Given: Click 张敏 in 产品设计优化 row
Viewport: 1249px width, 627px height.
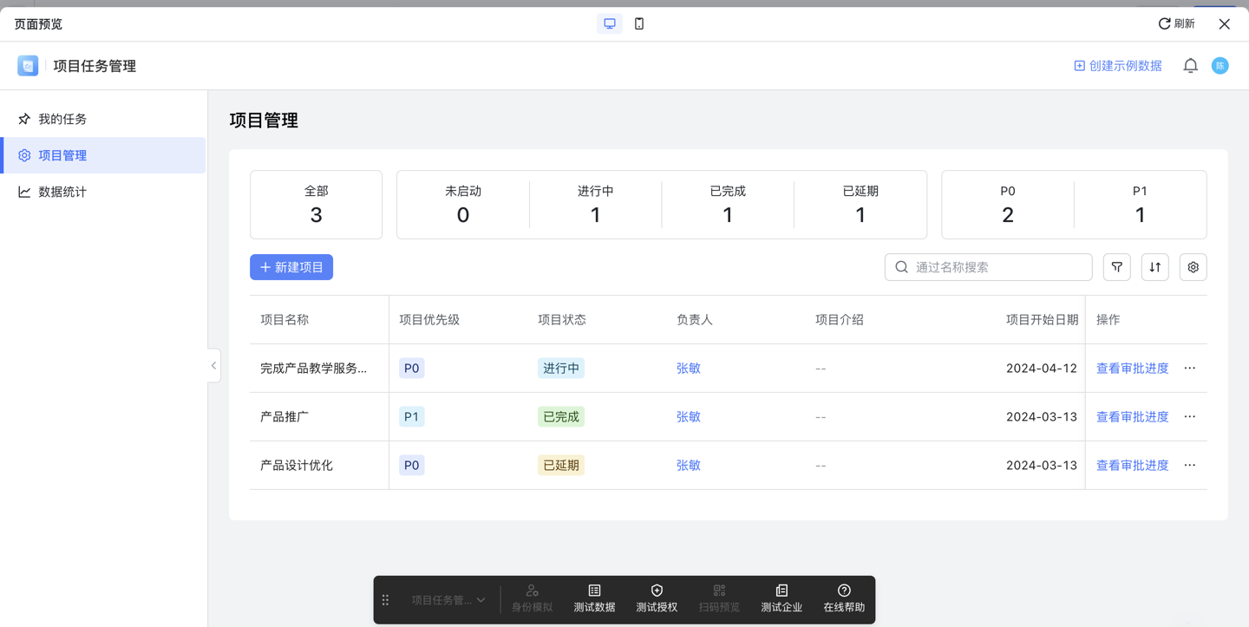Looking at the screenshot, I should click(689, 466).
